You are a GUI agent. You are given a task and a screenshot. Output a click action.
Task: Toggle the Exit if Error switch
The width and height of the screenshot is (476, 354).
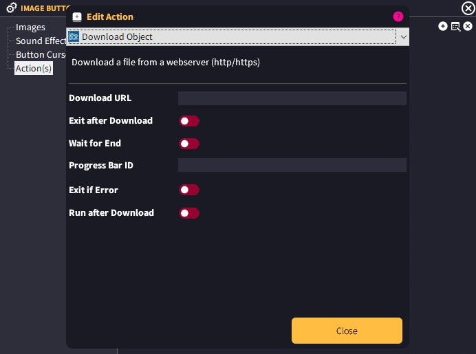[189, 190]
